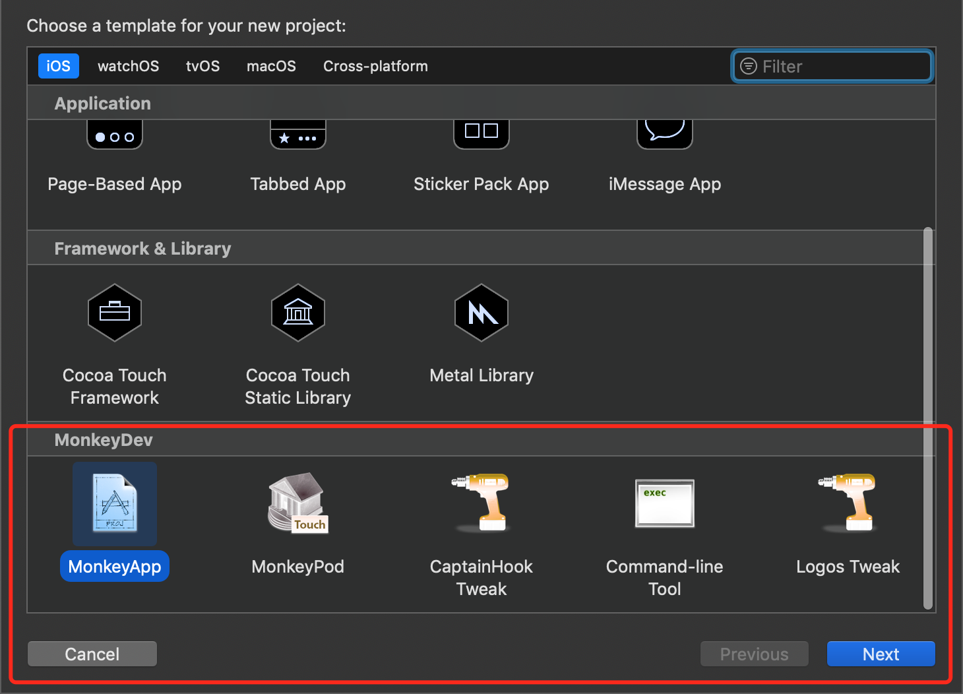This screenshot has width=963, height=694.
Task: Click the Tabbed App label
Action: click(298, 184)
